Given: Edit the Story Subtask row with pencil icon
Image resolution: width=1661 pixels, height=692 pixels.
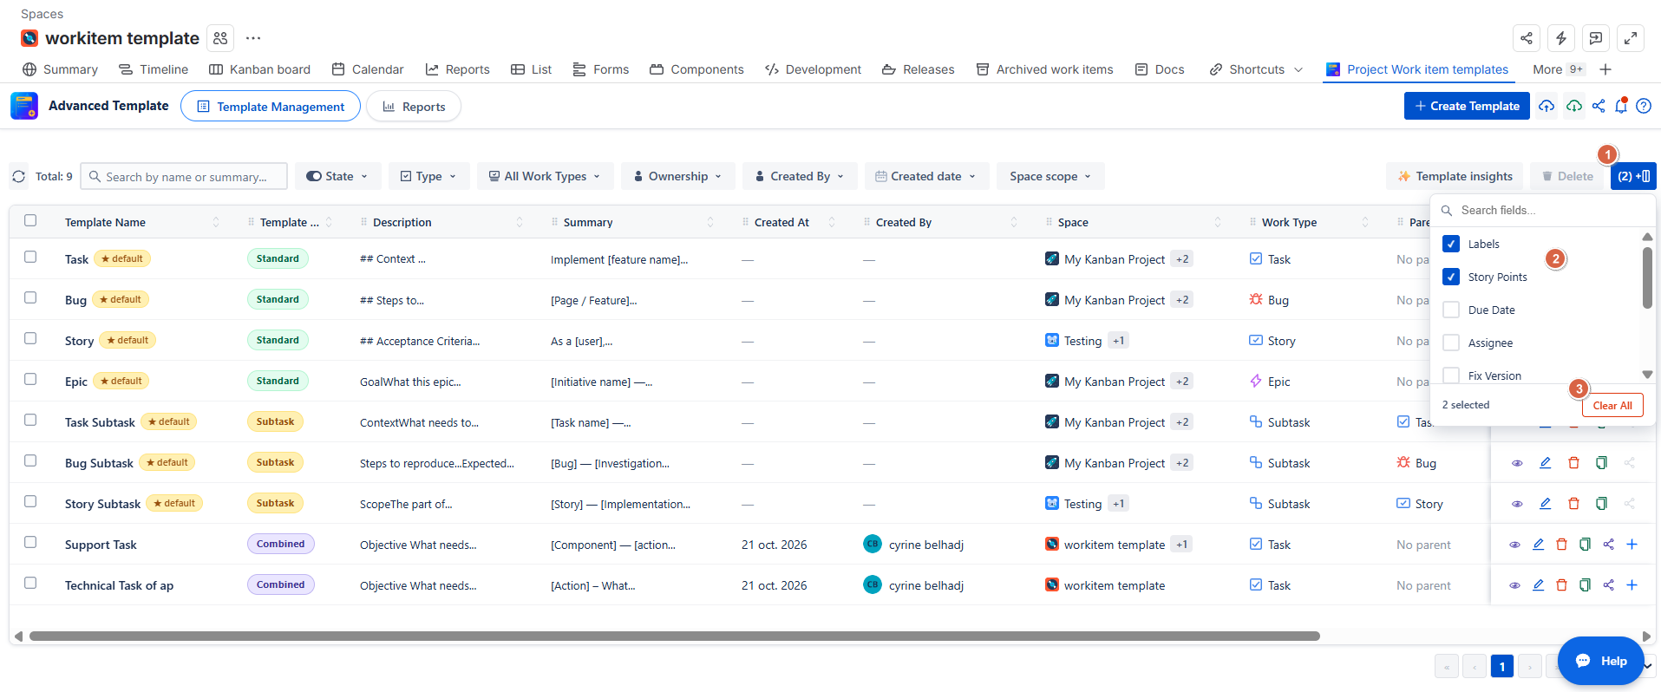Looking at the screenshot, I should pyautogui.click(x=1545, y=504).
